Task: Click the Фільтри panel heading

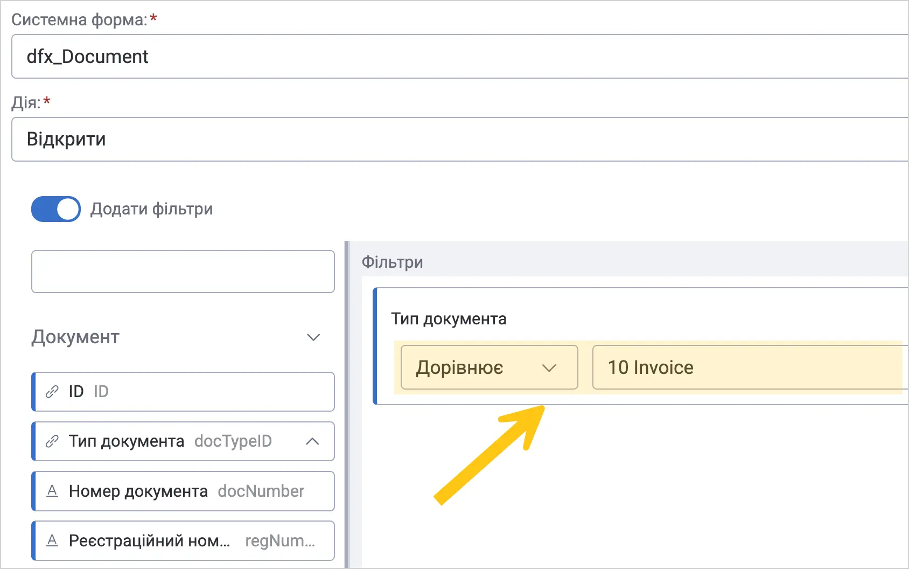Action: (x=393, y=262)
